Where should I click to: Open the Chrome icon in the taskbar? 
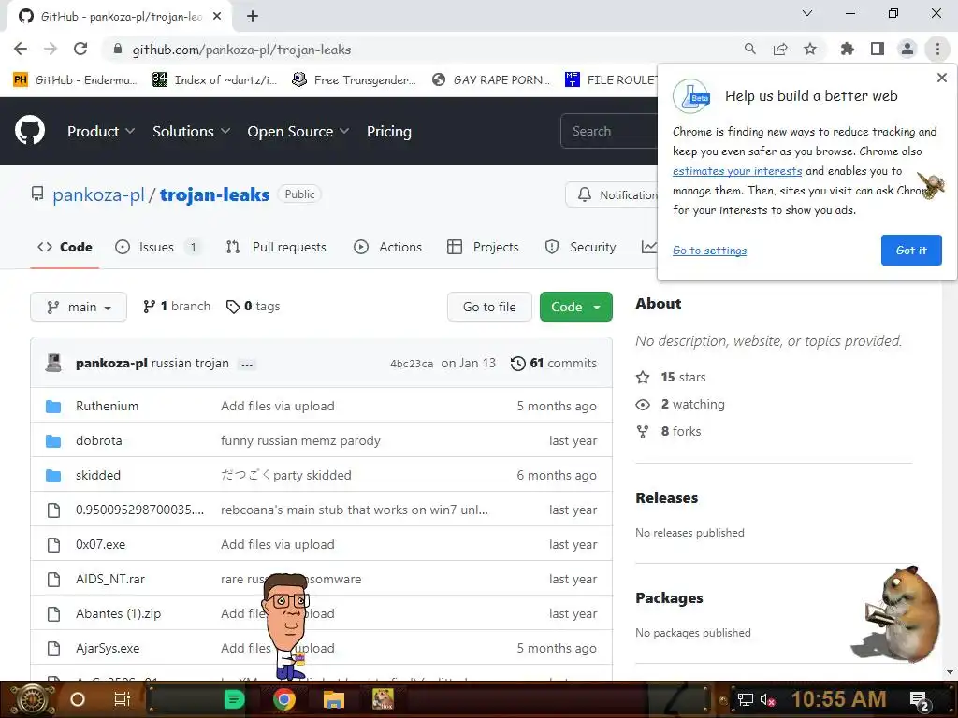point(283,699)
